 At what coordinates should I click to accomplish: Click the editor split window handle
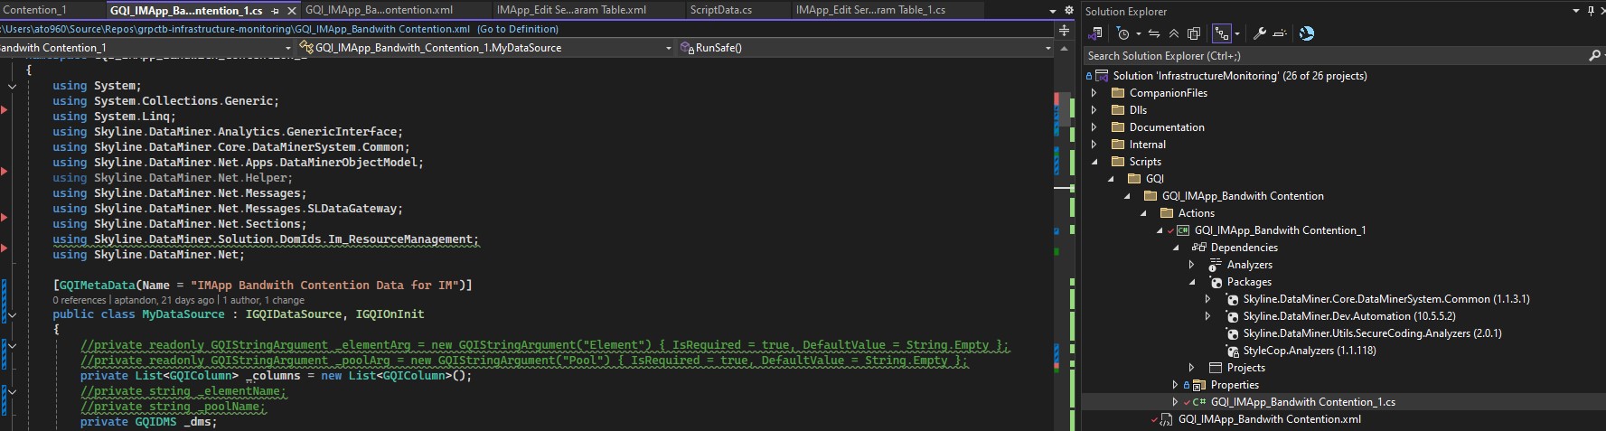(1064, 31)
